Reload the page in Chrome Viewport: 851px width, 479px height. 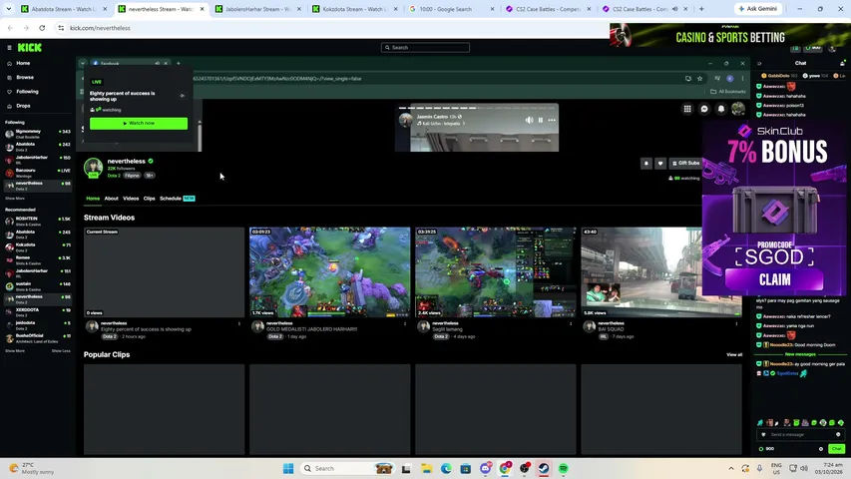coord(42,28)
